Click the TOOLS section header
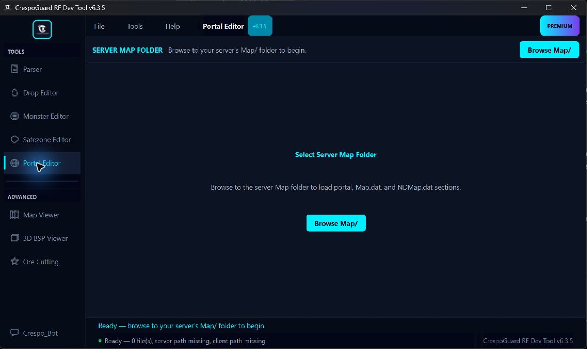Image resolution: width=587 pixels, height=349 pixels. tap(15, 52)
